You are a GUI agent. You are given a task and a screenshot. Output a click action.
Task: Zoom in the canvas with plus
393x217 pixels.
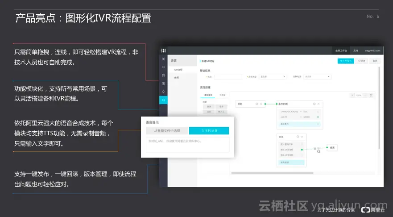pyautogui.click(x=352, y=96)
